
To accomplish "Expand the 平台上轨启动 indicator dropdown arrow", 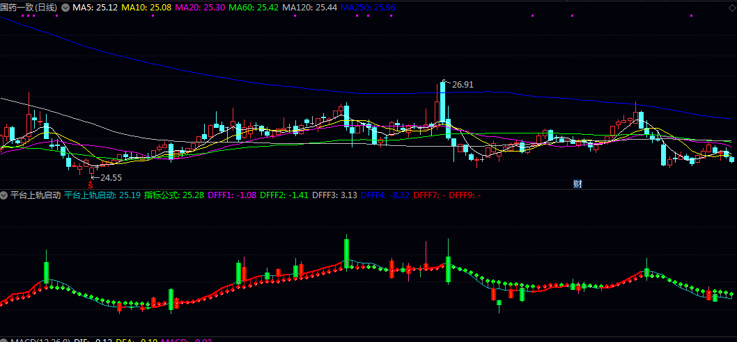I will 4,195.
